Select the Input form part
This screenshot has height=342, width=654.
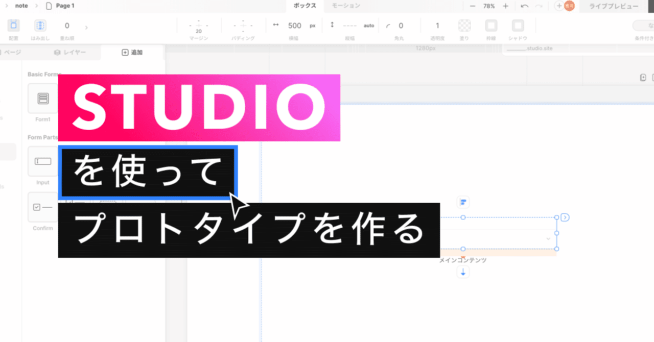(x=43, y=161)
